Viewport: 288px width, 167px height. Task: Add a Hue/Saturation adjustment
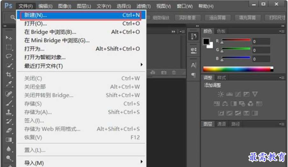click(x=217, y=104)
